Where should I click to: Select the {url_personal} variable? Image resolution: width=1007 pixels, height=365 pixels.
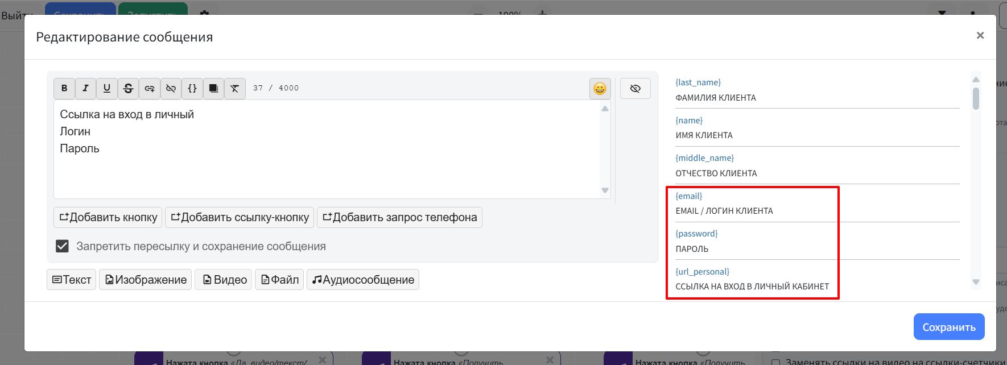(x=702, y=272)
